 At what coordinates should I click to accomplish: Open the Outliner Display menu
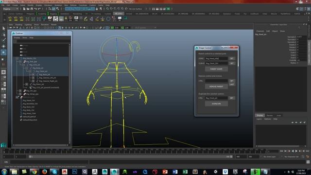pyautogui.click(x=17, y=37)
